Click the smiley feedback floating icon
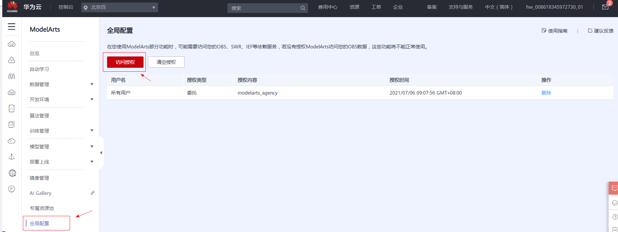618x232 pixels. tap(614, 203)
